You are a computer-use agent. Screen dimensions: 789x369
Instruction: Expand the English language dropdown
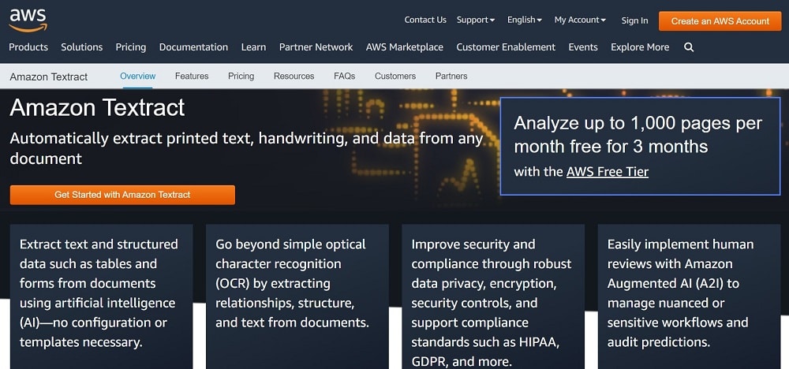[525, 20]
